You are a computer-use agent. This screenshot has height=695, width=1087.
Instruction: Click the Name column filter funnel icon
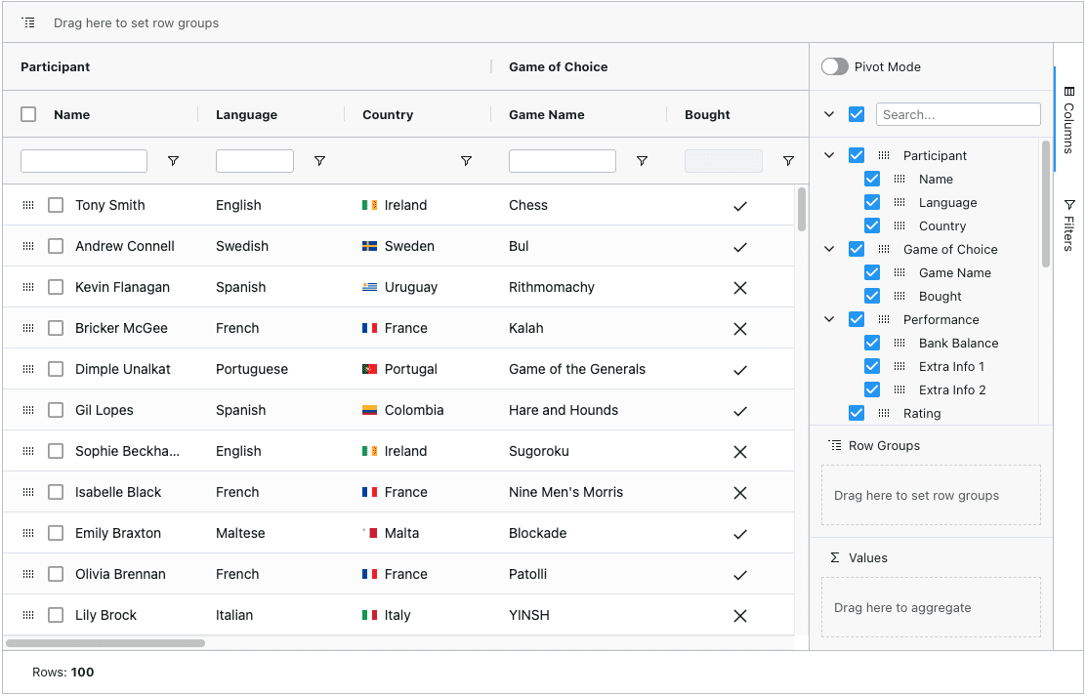coord(173,161)
